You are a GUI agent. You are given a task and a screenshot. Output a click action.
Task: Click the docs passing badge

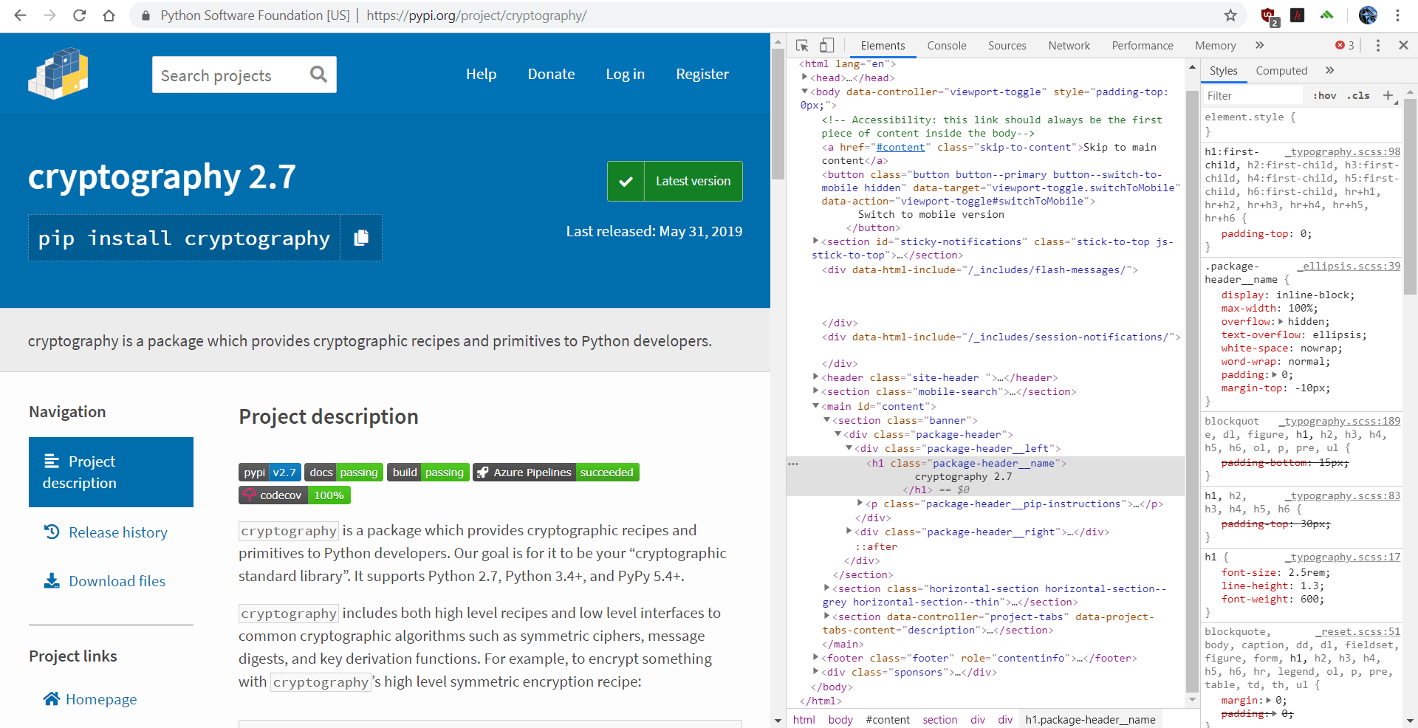point(343,473)
